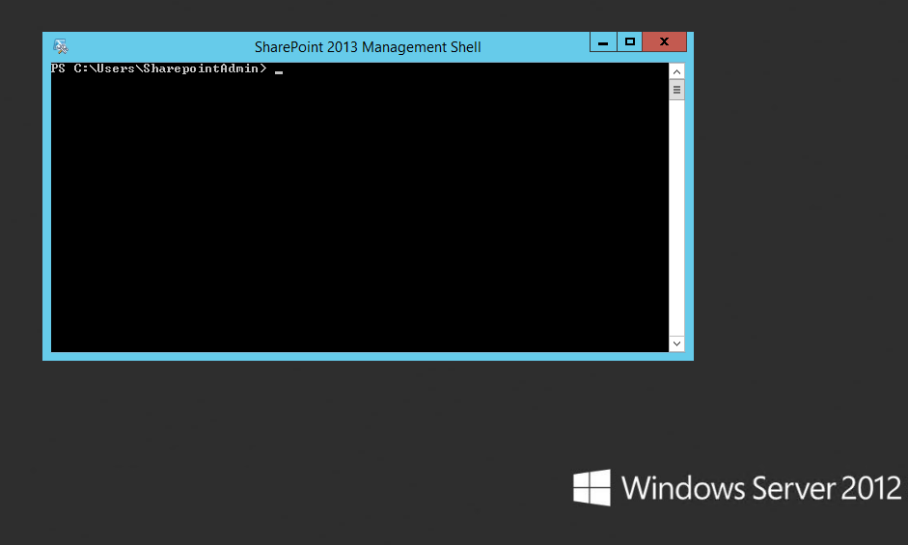Close the SharePoint 2013 Management Shell window

(664, 42)
